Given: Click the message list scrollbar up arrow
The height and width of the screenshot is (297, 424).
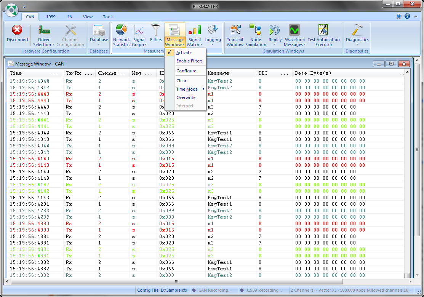Looking at the screenshot, I should coord(407,72).
